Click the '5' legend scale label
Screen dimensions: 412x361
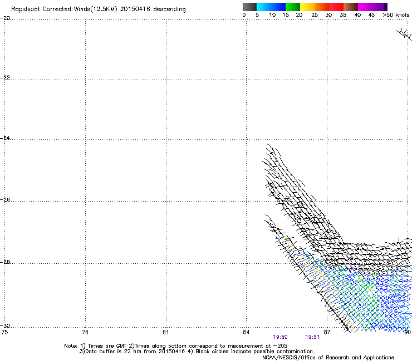257,15
